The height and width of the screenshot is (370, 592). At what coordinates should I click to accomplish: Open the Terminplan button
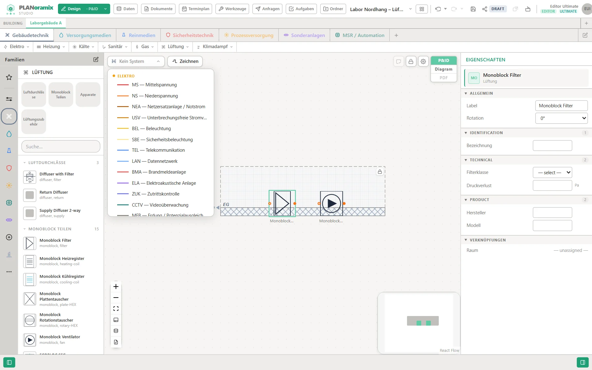pos(195,9)
